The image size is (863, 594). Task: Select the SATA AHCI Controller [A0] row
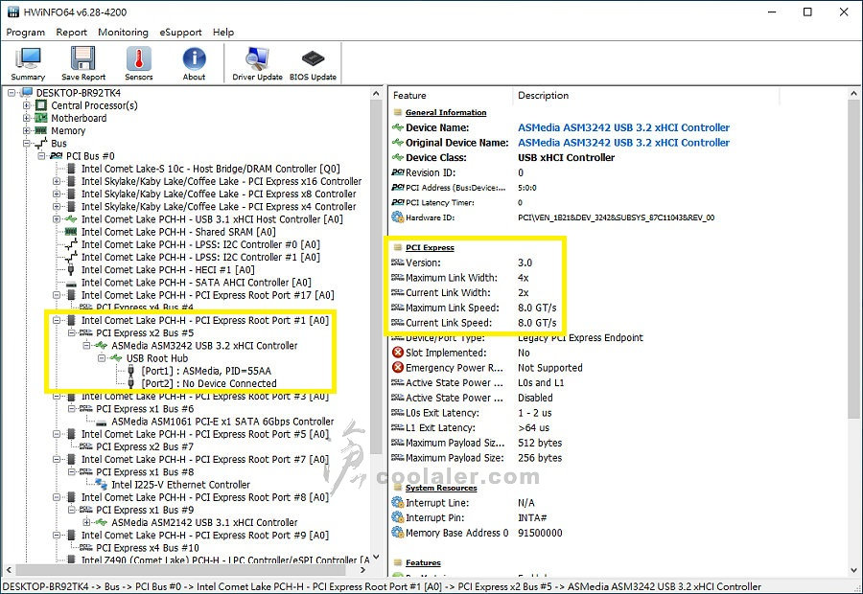196,282
